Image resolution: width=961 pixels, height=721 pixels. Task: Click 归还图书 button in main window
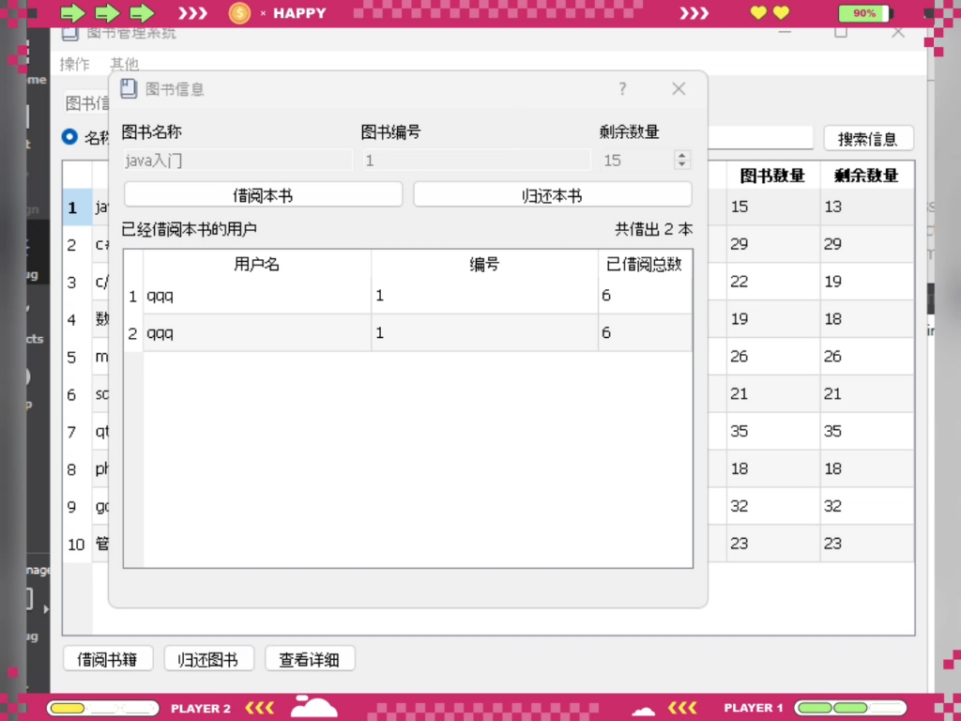[208, 659]
